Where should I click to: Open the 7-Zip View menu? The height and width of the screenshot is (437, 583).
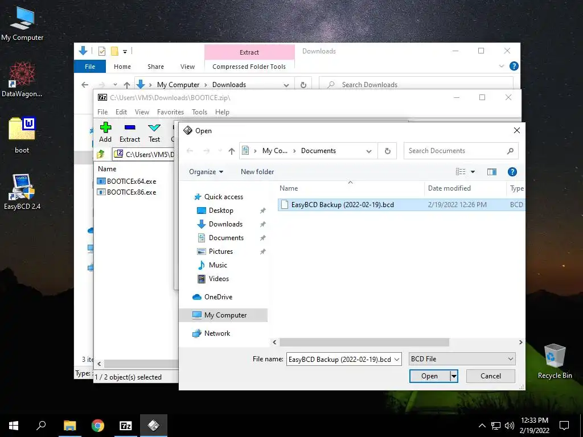(142, 112)
